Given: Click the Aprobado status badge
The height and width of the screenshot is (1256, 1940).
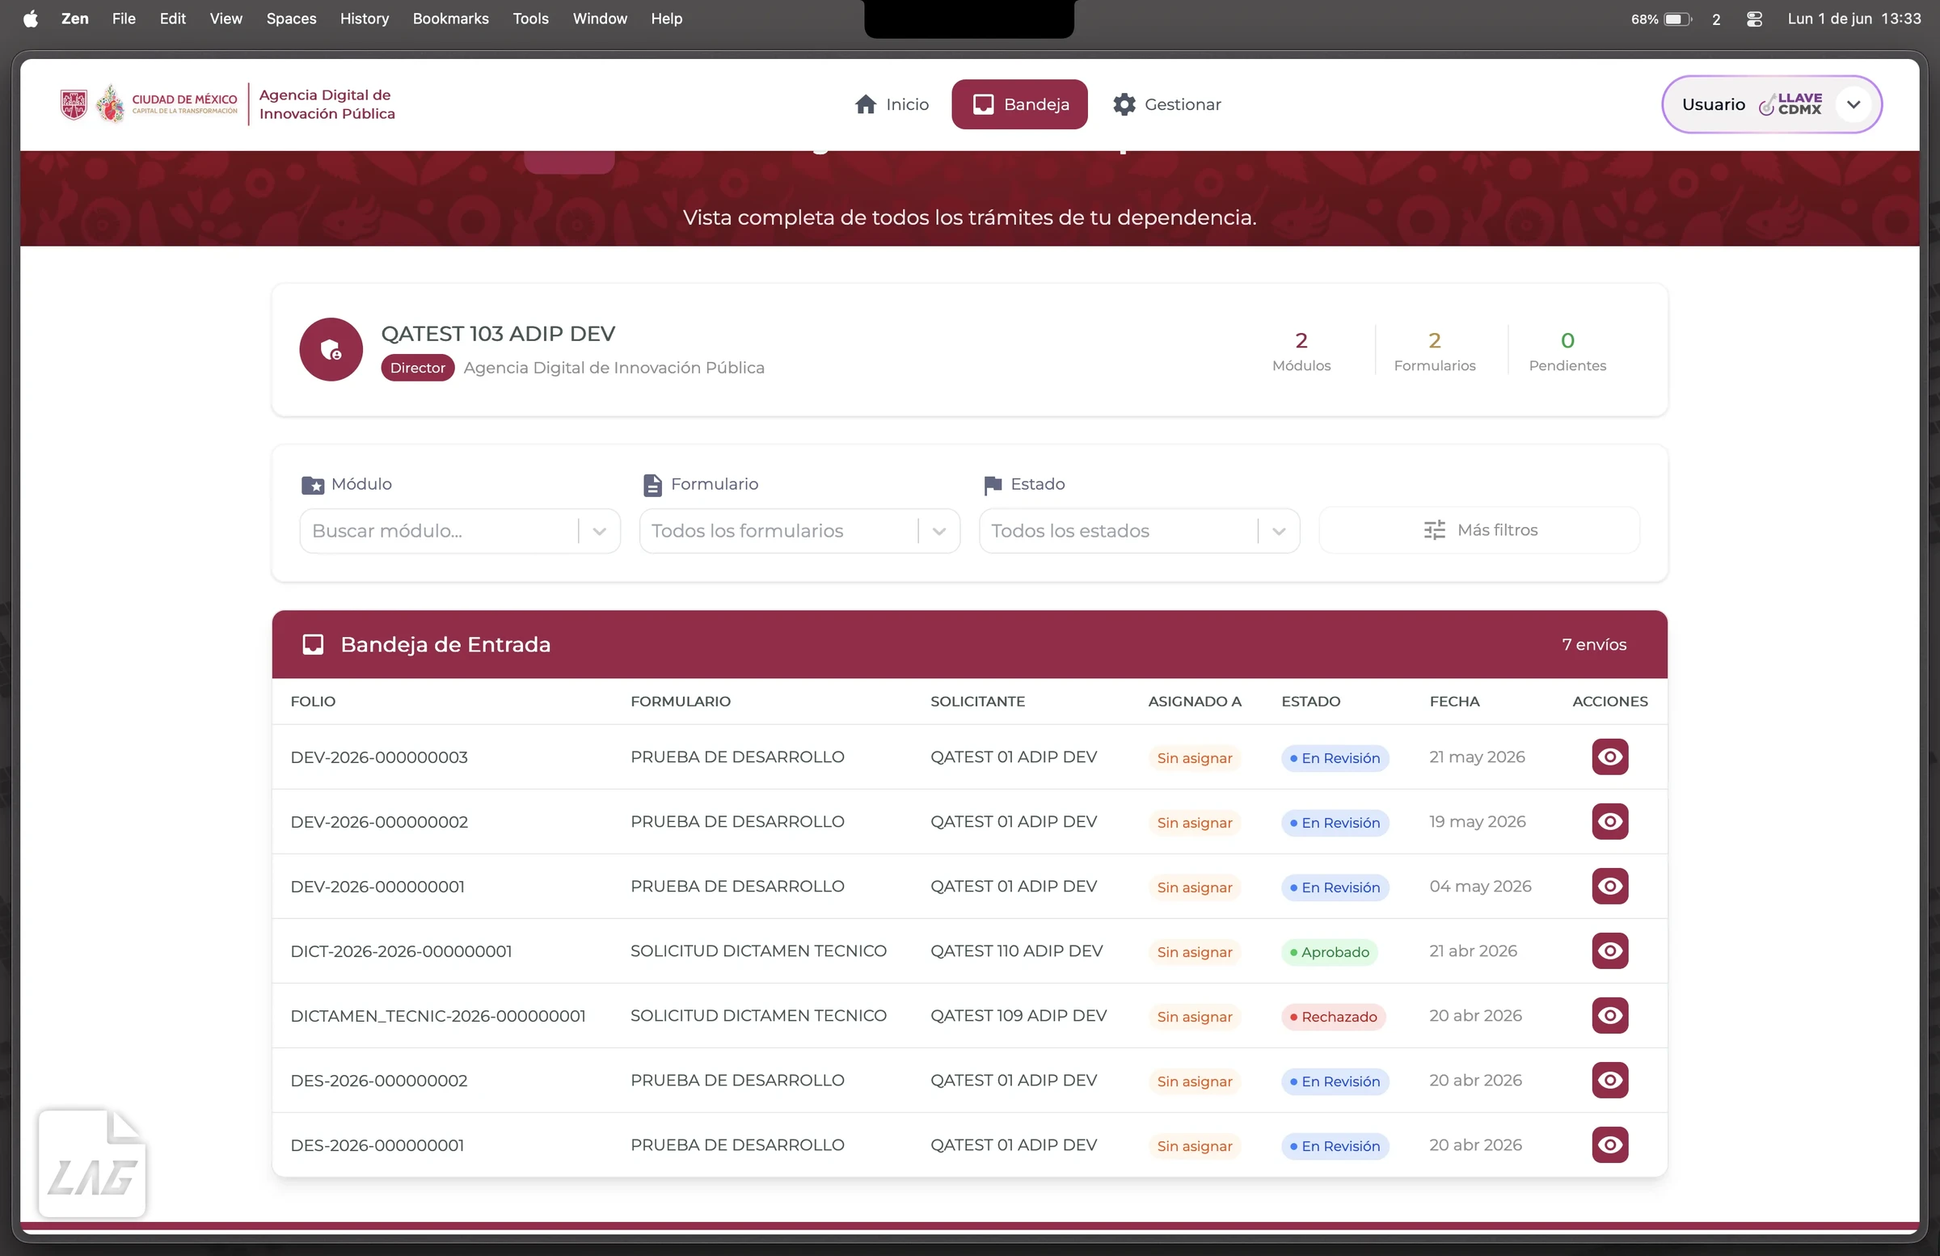Looking at the screenshot, I should pyautogui.click(x=1329, y=952).
